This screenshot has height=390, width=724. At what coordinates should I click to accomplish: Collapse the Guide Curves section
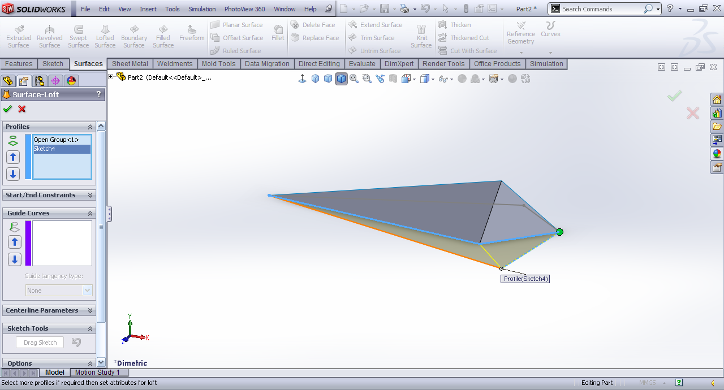click(90, 213)
